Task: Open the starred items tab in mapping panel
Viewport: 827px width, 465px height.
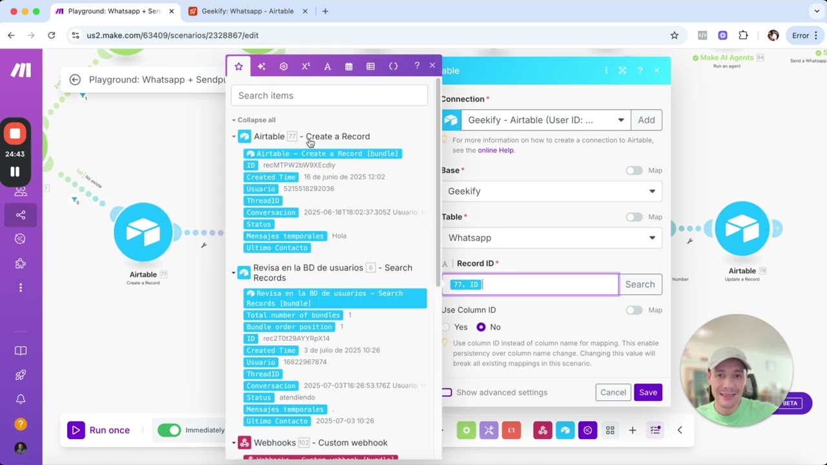Action: pyautogui.click(x=238, y=67)
